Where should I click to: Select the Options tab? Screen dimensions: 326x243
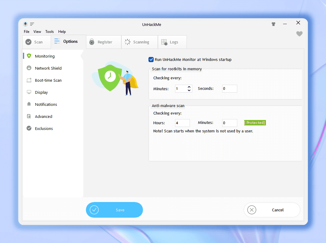click(x=69, y=42)
